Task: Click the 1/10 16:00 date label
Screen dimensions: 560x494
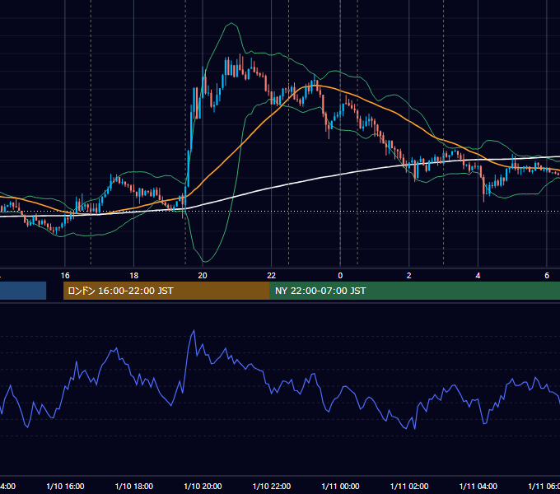Action: pyautogui.click(x=65, y=486)
